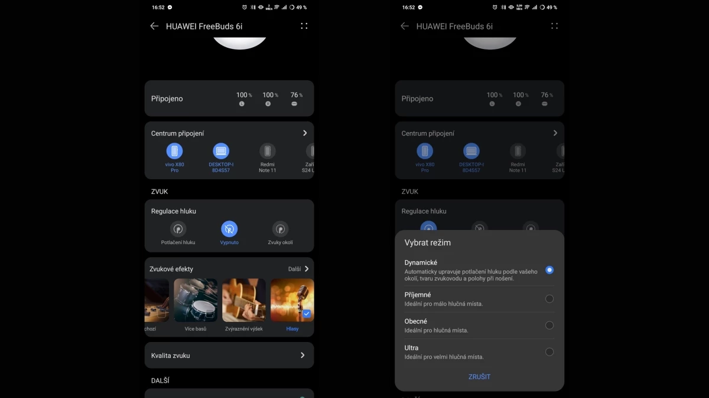Open four-dot more menu in left screenshot

pos(304,26)
